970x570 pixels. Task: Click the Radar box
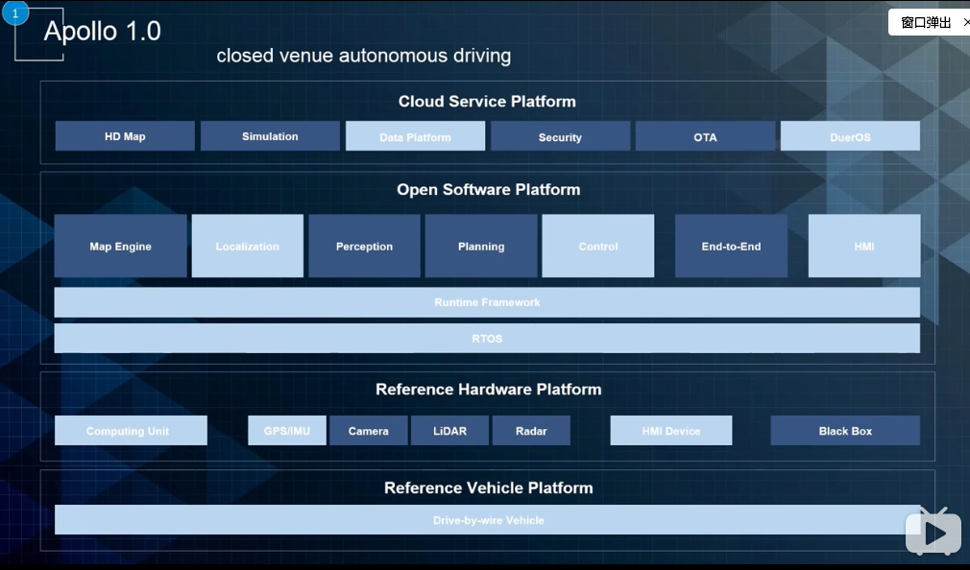(x=531, y=430)
